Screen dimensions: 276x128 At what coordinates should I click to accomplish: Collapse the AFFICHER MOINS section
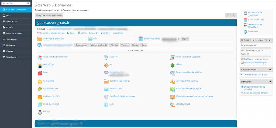tap(136, 50)
